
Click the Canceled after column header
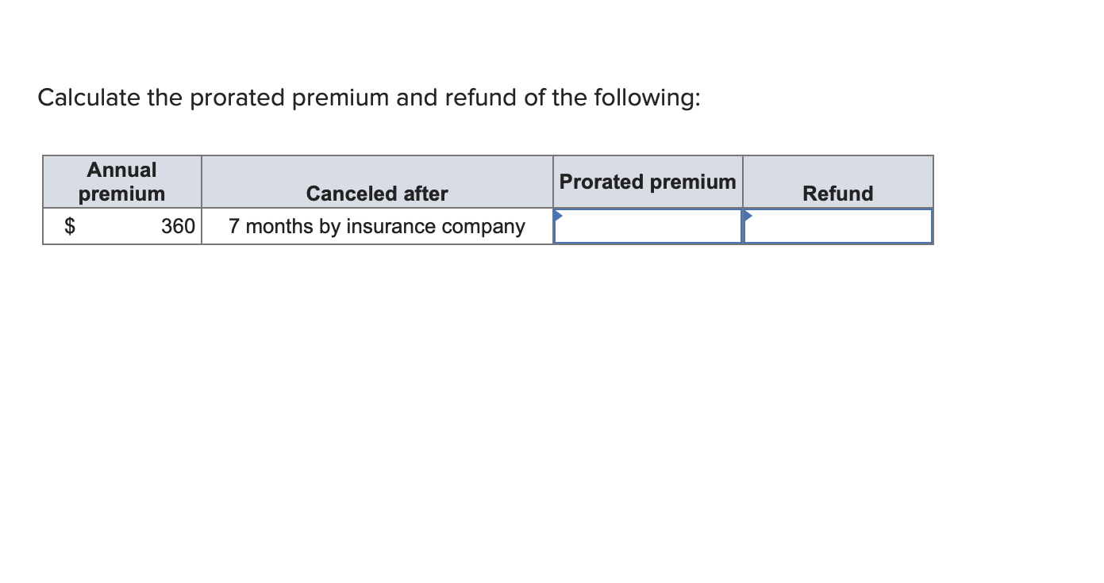coord(377,194)
